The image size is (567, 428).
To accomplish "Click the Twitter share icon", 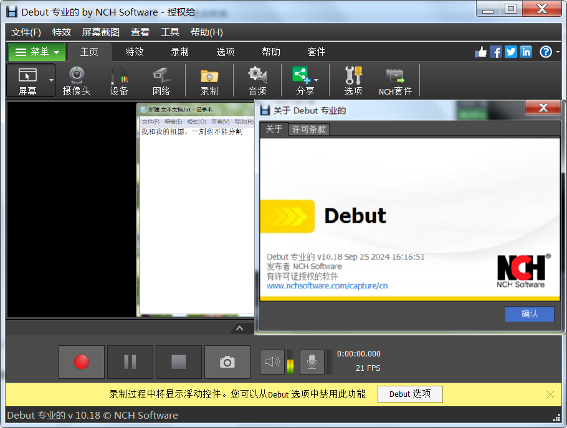I will (510, 52).
